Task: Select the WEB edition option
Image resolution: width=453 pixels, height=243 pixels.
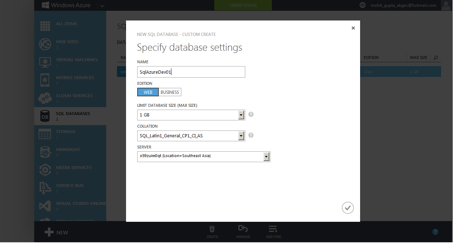Action: pos(148,92)
